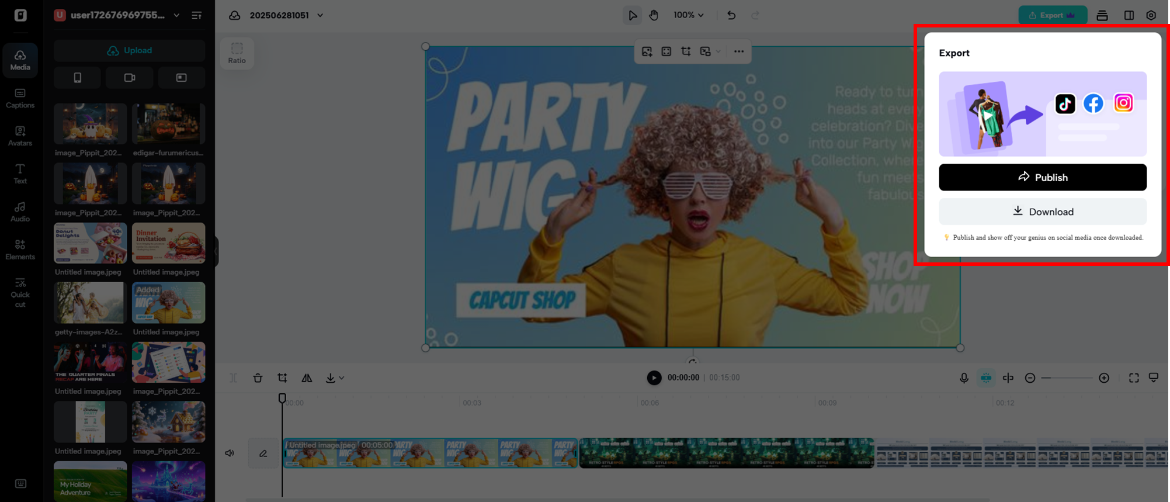Image resolution: width=1170 pixels, height=502 pixels.
Task: Open the Ratio options
Action: click(237, 53)
